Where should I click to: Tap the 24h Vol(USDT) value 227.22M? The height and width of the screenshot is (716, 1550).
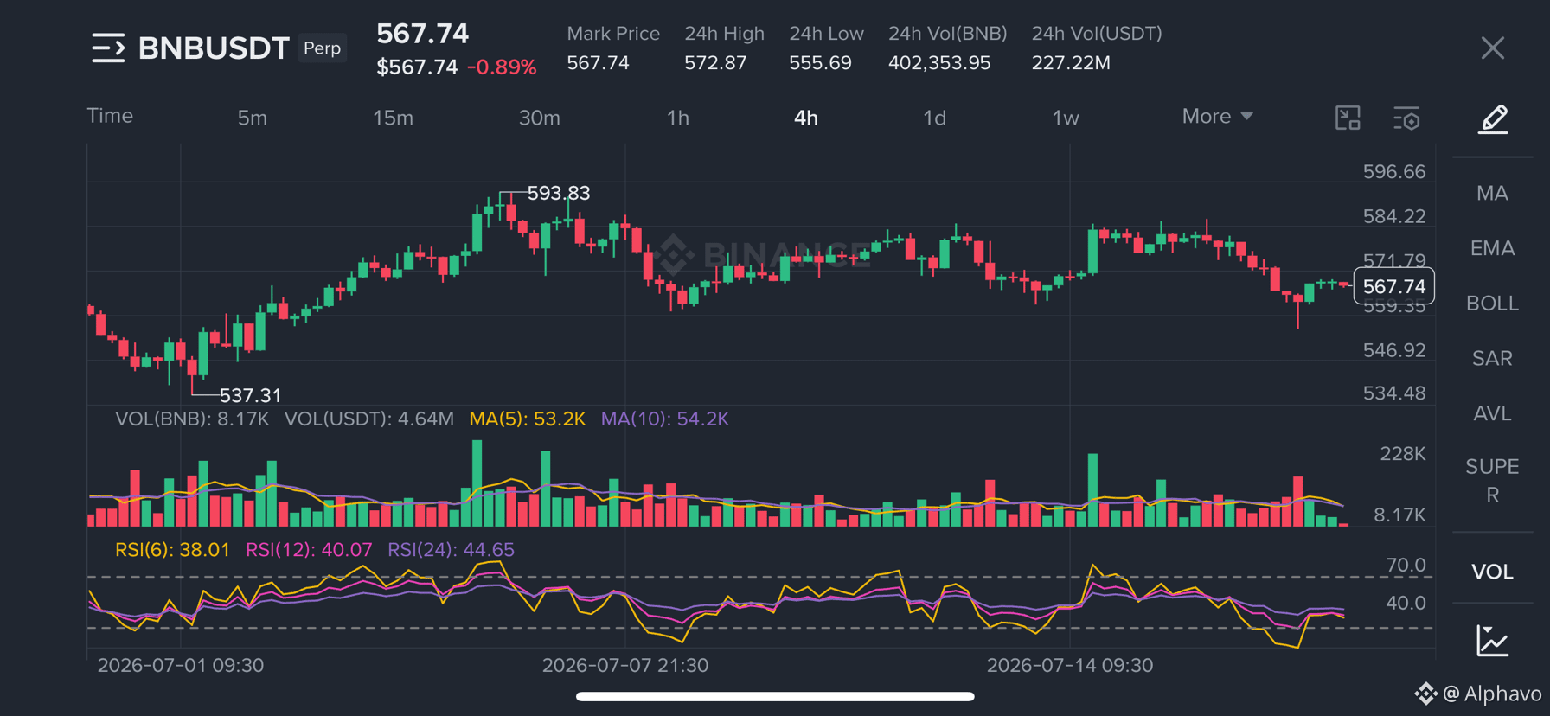click(1071, 63)
